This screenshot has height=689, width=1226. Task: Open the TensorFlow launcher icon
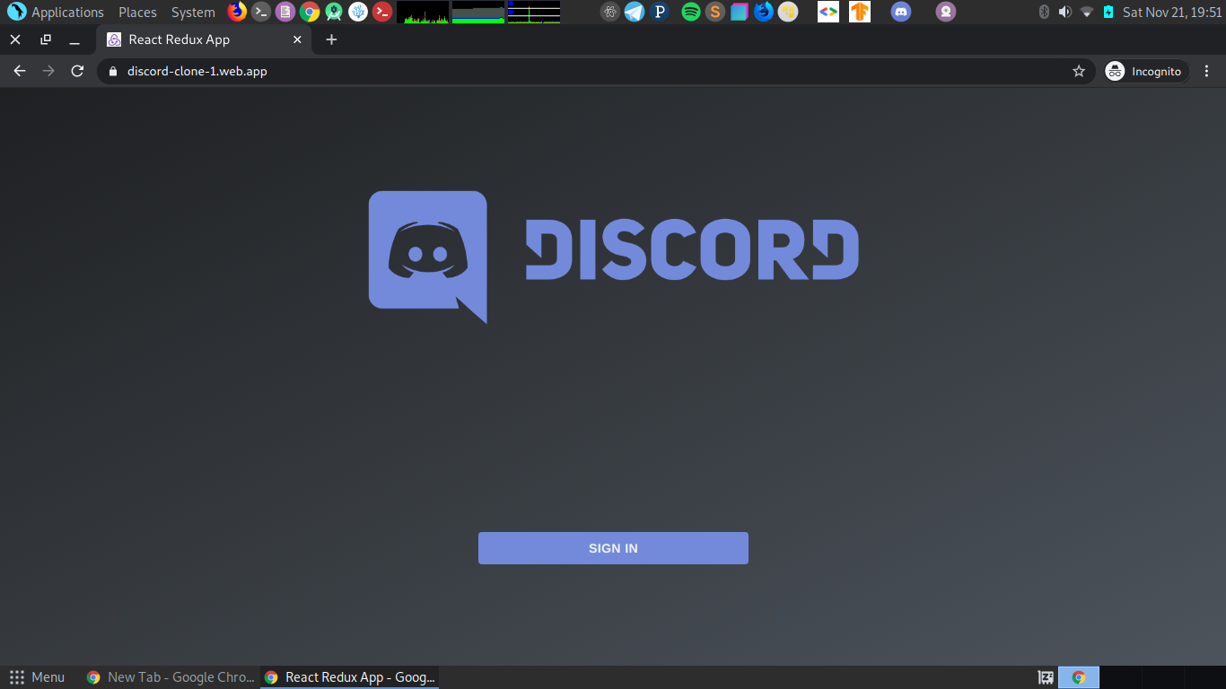tap(860, 12)
